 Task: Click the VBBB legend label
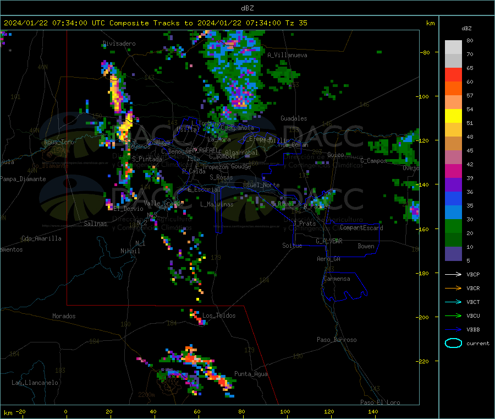click(x=473, y=329)
